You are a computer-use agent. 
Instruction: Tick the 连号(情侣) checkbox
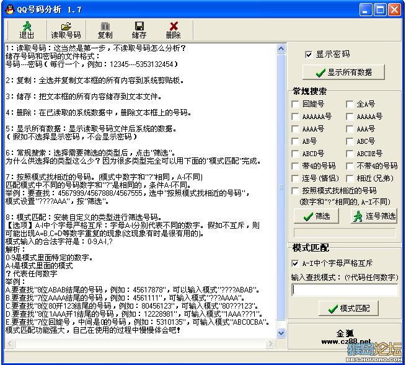(x=295, y=178)
